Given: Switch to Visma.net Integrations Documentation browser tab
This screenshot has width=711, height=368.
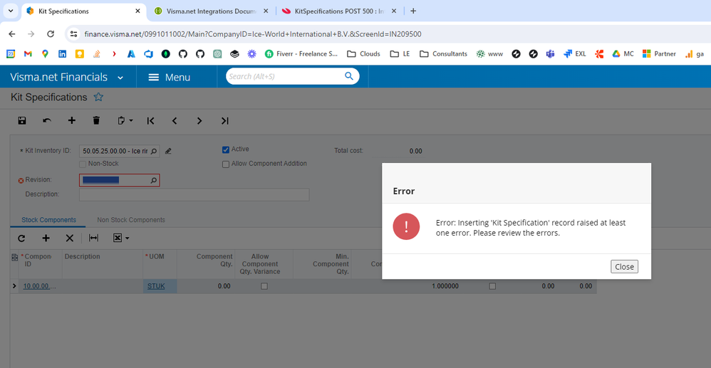Looking at the screenshot, I should point(212,11).
